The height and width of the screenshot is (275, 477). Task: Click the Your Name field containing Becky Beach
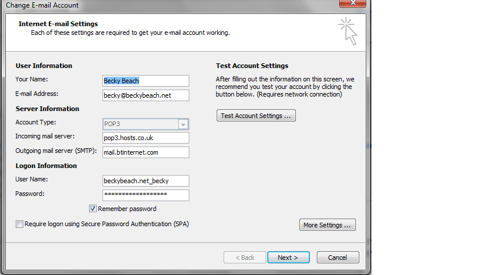(146, 81)
